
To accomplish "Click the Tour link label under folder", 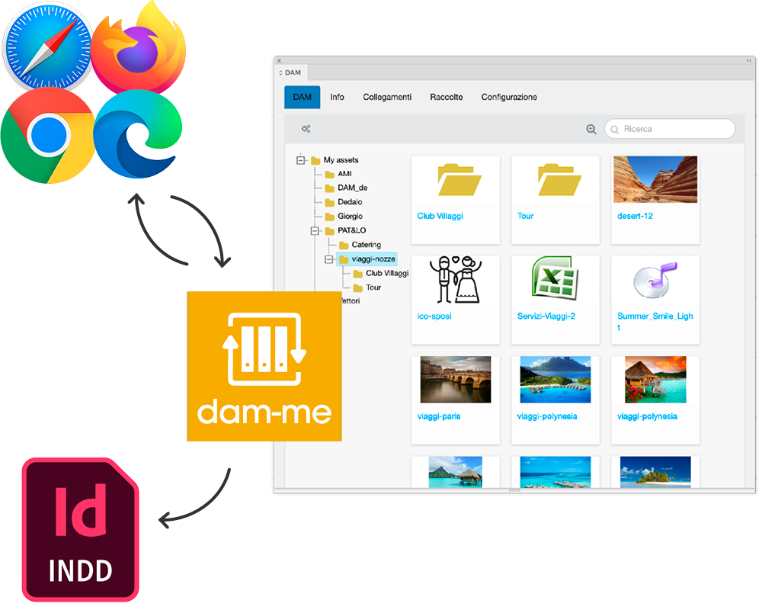I will point(525,216).
